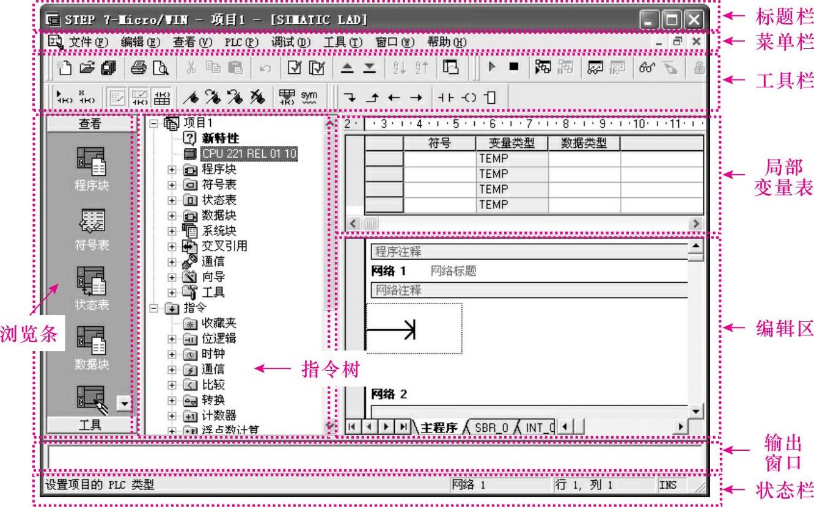Download to the PLC with the down-triangle icon
This screenshot has height=507, width=814.
368,68
